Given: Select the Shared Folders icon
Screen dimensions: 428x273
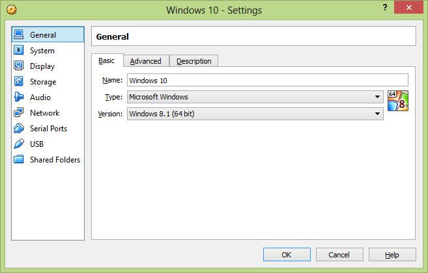Looking at the screenshot, I should click(18, 159).
